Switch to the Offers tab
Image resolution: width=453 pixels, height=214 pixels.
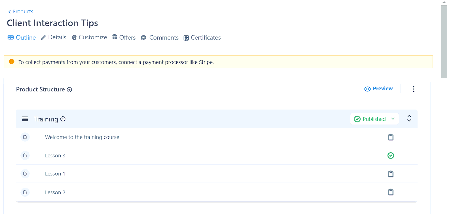pos(124,37)
